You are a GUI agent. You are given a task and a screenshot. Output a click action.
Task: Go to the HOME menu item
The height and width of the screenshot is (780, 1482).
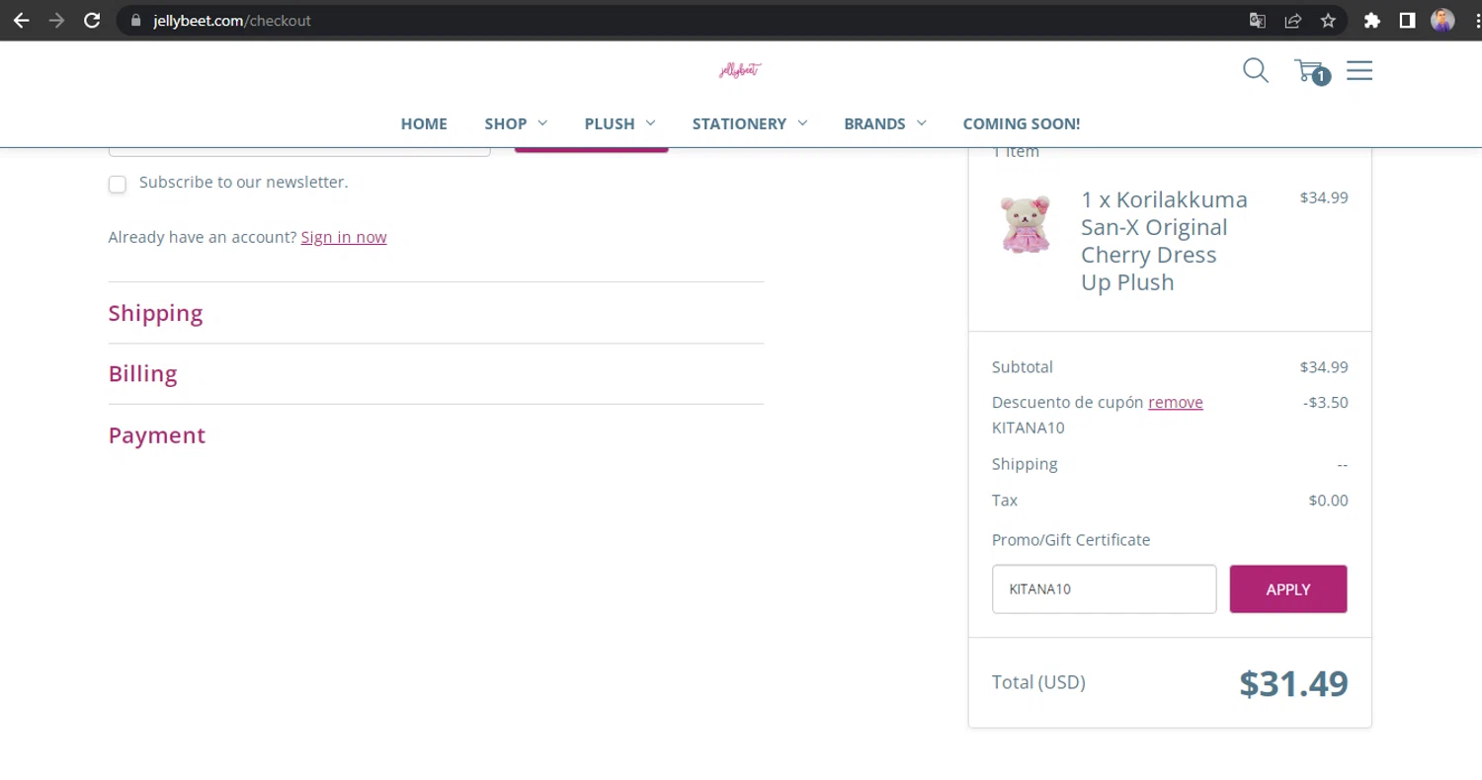pos(424,123)
